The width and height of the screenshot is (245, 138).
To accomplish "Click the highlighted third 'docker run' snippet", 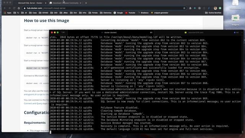I will tap(37, 68).
